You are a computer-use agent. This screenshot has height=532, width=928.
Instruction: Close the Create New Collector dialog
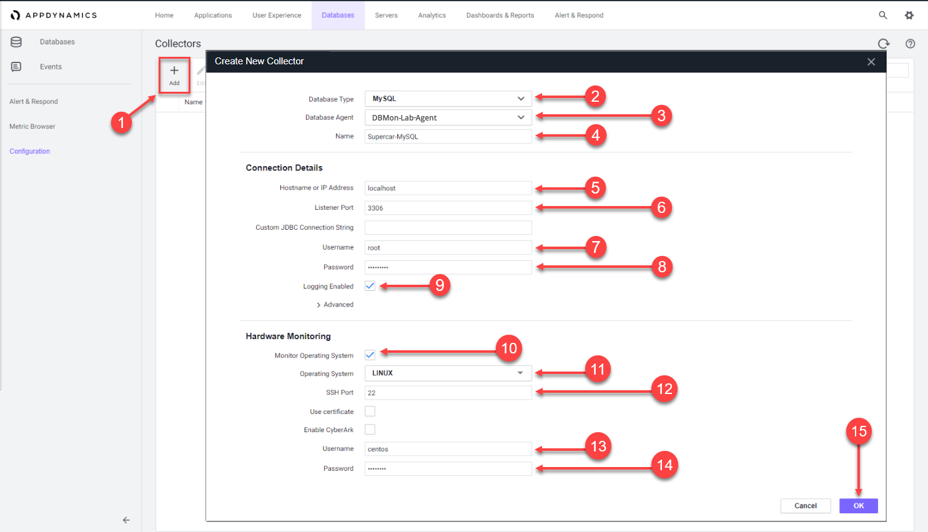(871, 62)
